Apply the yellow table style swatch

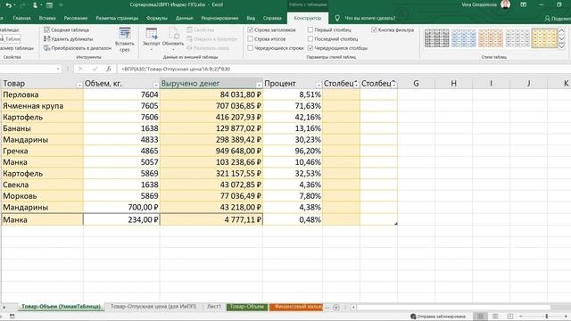click(x=544, y=37)
